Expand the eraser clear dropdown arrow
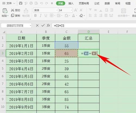 tap(84, 16)
